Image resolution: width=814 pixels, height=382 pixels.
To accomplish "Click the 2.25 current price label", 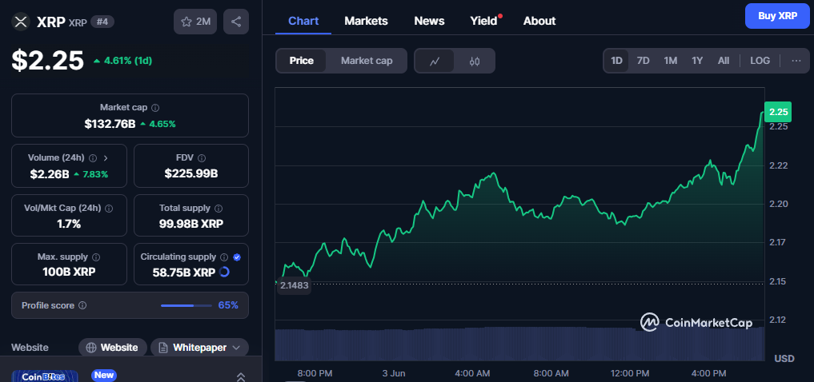I will point(778,112).
